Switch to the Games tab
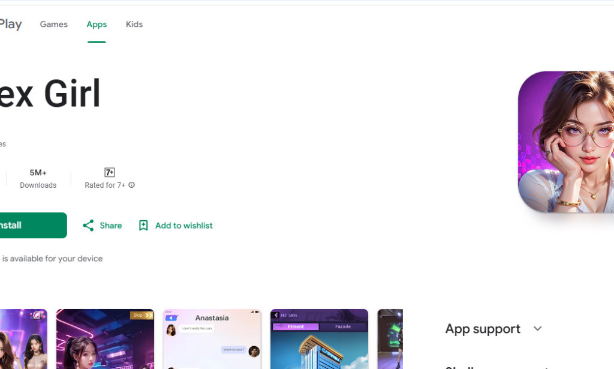 click(x=53, y=24)
